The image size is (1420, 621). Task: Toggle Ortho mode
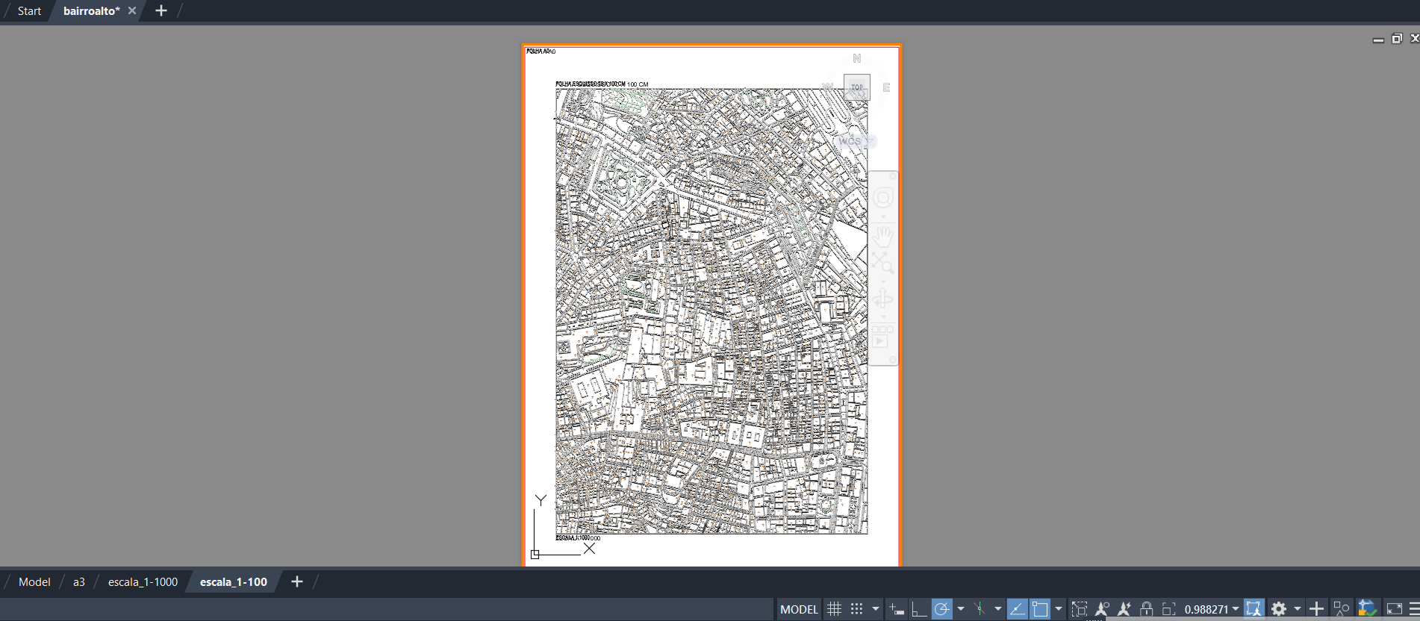coord(919,609)
